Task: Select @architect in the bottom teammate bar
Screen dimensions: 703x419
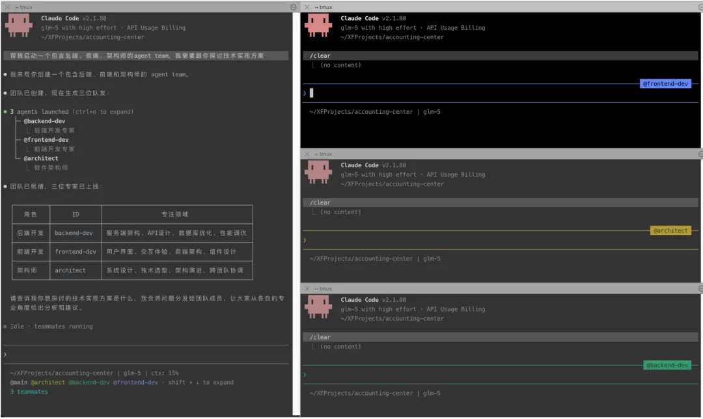Action: [48, 383]
